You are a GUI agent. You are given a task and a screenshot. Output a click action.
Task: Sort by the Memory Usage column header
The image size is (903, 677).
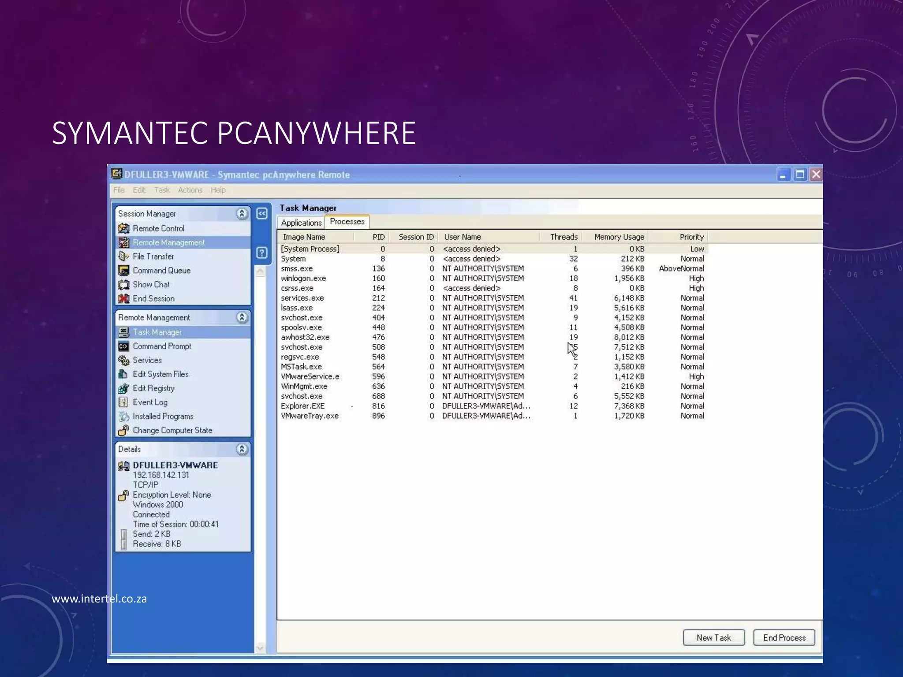tap(615, 237)
